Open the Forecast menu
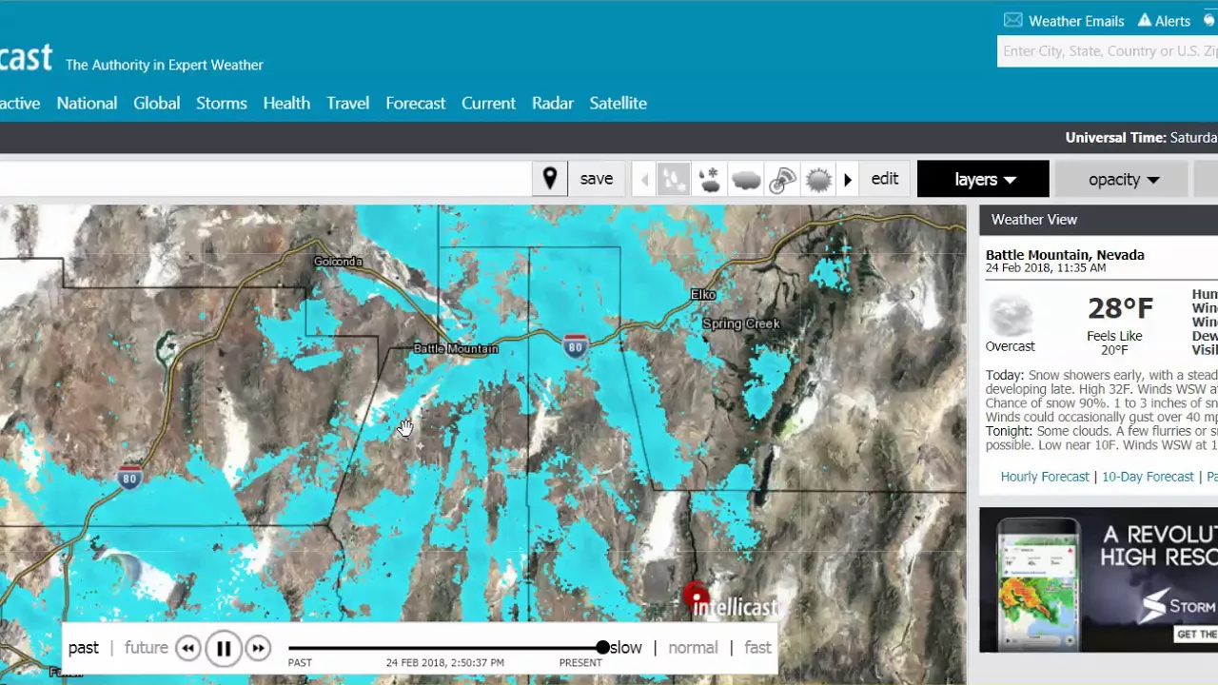 [416, 103]
